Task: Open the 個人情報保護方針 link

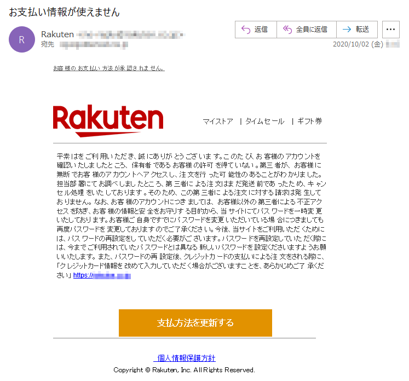Action: point(185,358)
